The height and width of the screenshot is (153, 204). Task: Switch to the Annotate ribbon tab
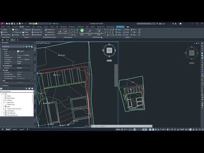point(15,27)
